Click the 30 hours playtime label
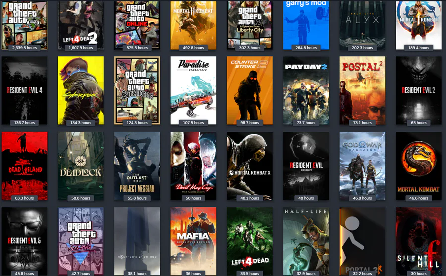This screenshot has width=446, height=276. (419, 273)
